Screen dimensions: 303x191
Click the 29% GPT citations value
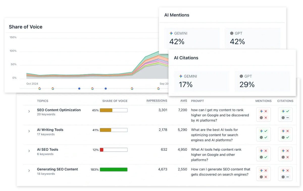247,85
